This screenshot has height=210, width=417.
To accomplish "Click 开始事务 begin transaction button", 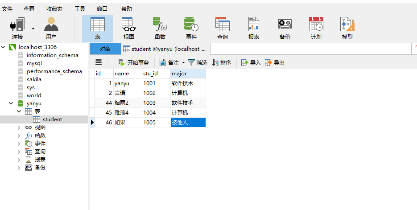I will click(134, 63).
